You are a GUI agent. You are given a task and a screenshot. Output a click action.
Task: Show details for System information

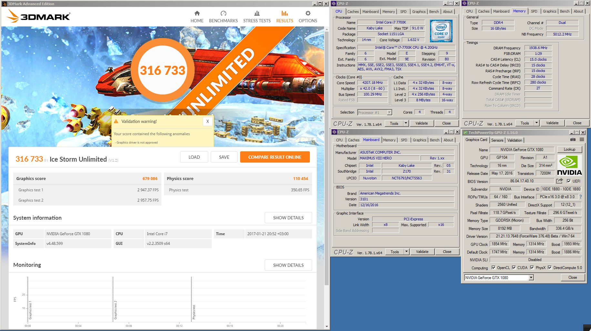click(288, 218)
